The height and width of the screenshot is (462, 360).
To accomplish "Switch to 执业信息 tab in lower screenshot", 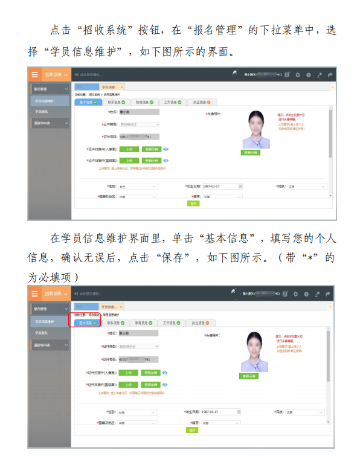I will [201, 323].
